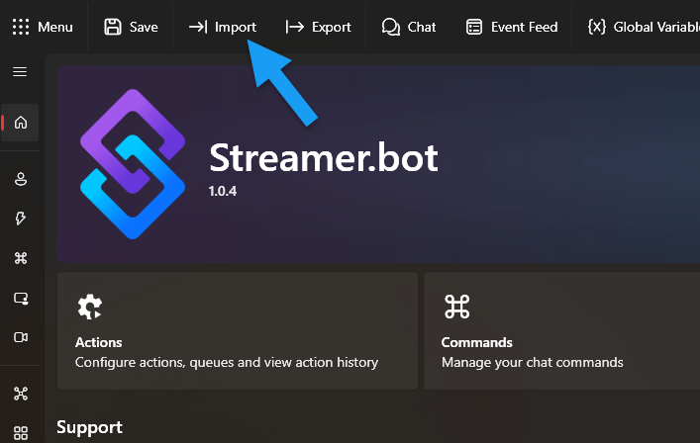700x443 pixels.
Task: Click the drone-shaped sidebar icon
Action: tap(21, 394)
